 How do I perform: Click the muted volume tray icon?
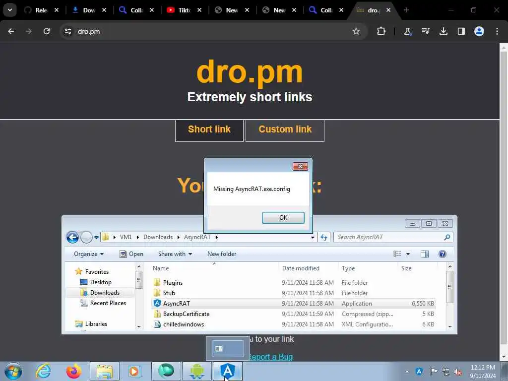tap(458, 372)
